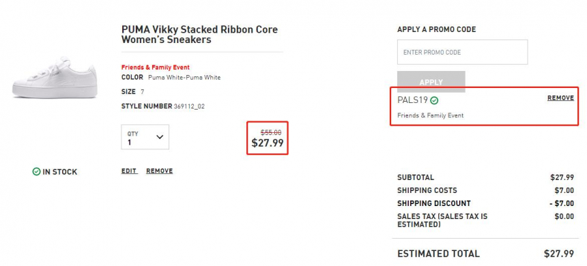Viewport: 587px width, 266px height.
Task: Click the Enter Promo Code field
Action: 462,52
